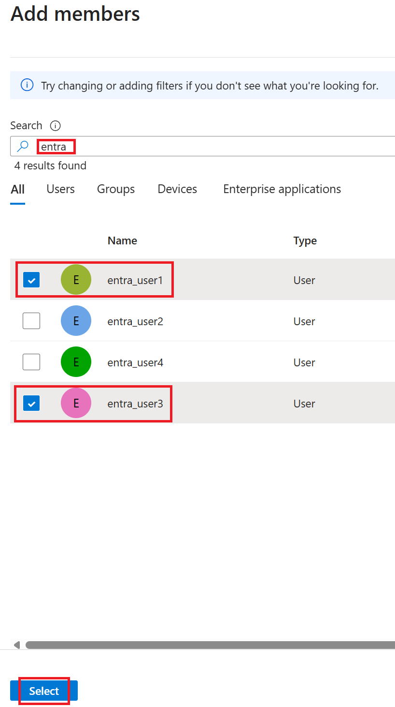Click the Name column header
The image size is (395, 707).
[x=122, y=241]
